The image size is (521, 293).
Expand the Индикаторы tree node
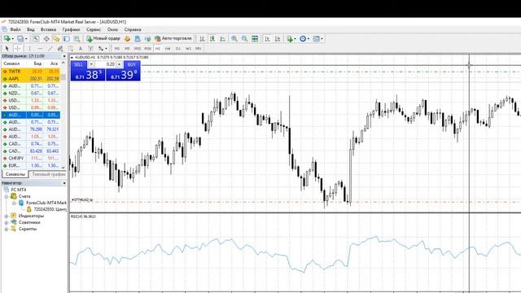tap(7, 216)
